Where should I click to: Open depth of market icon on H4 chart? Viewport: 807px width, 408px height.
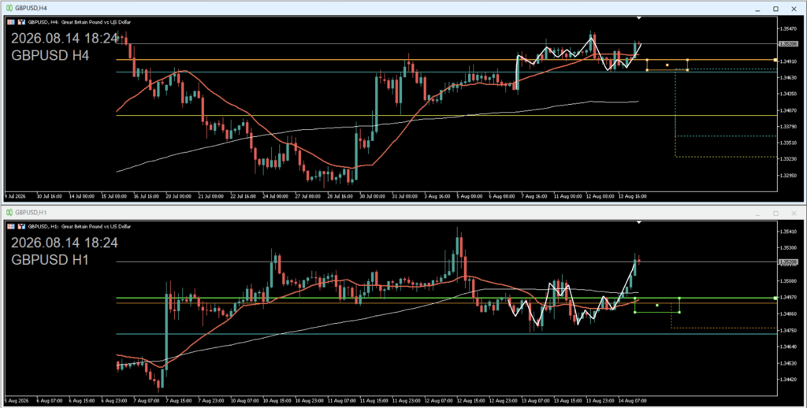point(21,22)
